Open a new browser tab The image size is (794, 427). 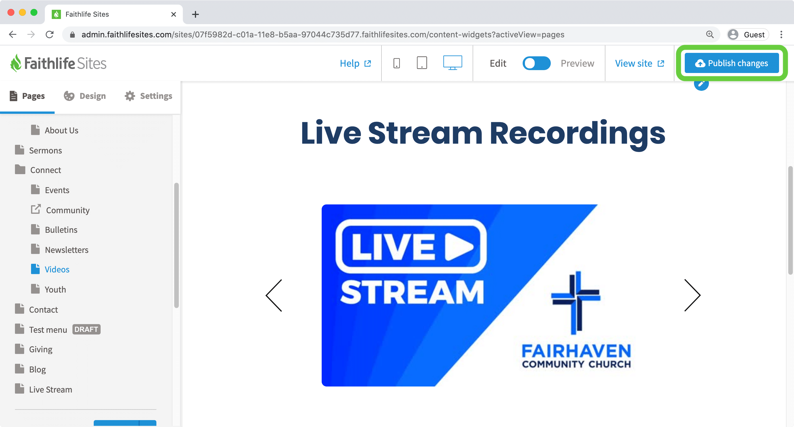click(x=195, y=14)
